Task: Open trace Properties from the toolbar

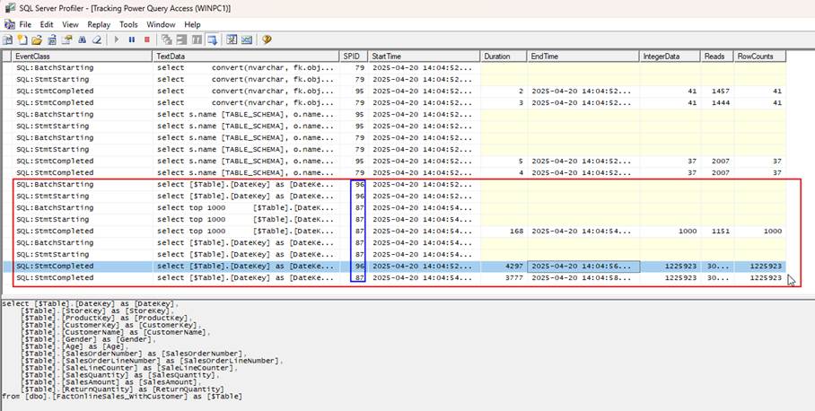Action: coord(67,39)
